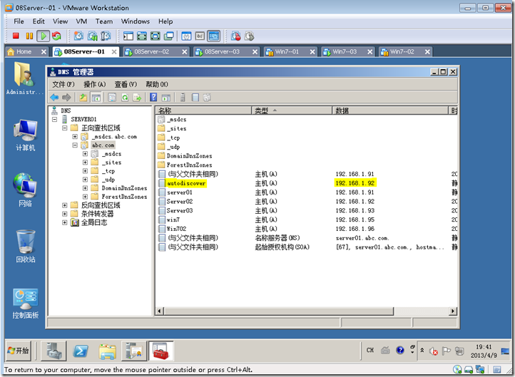The width and height of the screenshot is (515, 377).
Task: Collapse the 正向查找区域 node
Action: (x=65, y=128)
